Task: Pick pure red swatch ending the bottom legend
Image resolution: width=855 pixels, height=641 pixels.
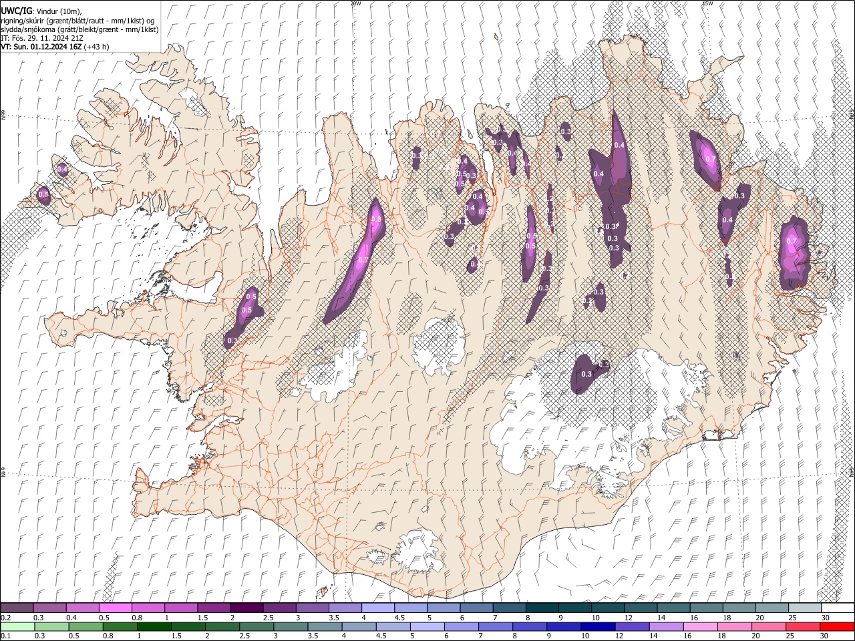Action: pyautogui.click(x=837, y=626)
